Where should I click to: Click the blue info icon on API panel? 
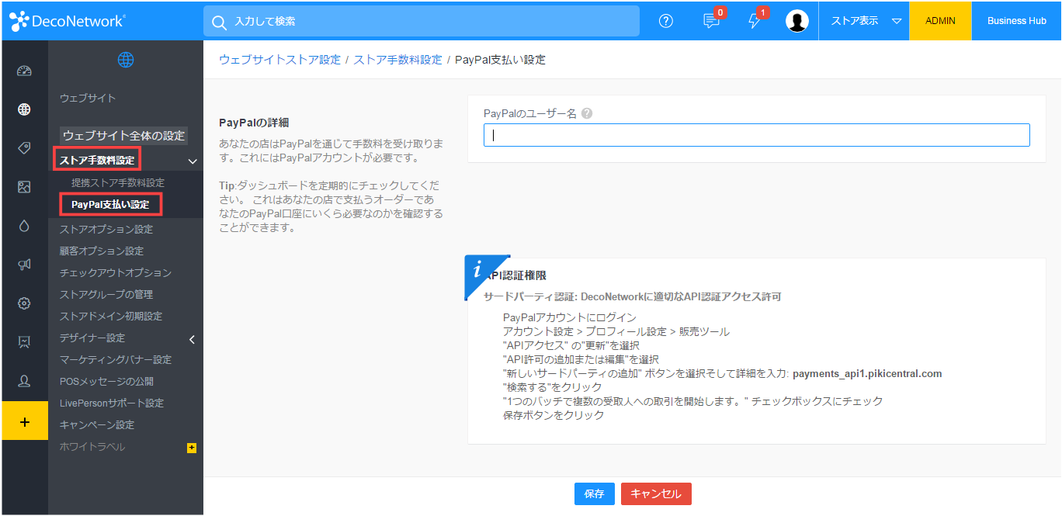tap(479, 271)
